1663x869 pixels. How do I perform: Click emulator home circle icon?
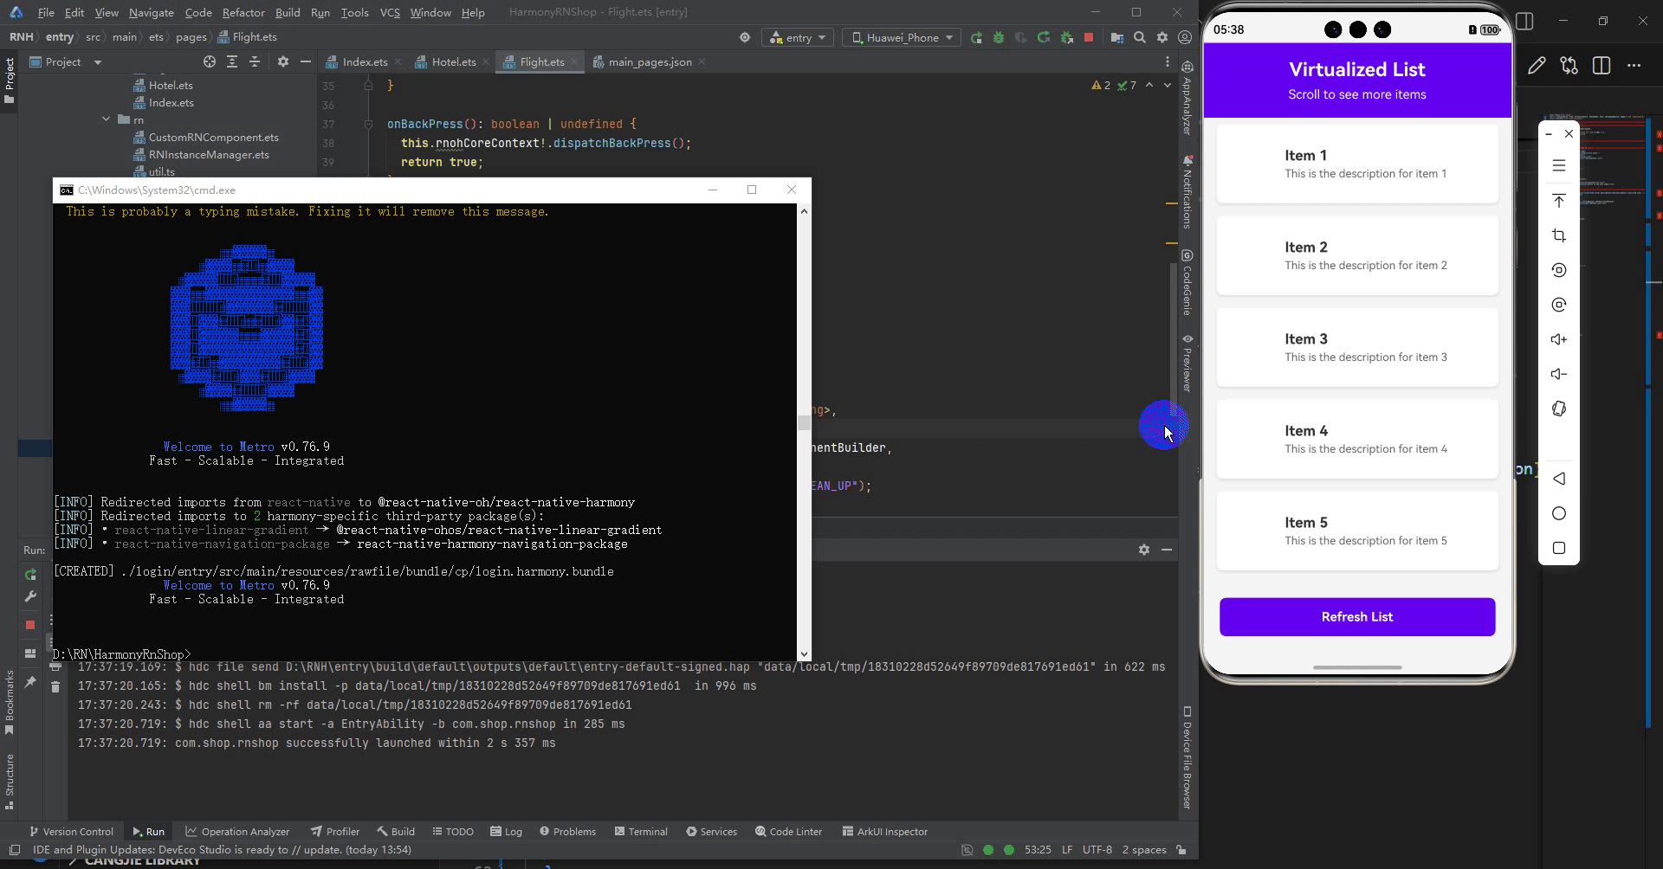click(1559, 513)
